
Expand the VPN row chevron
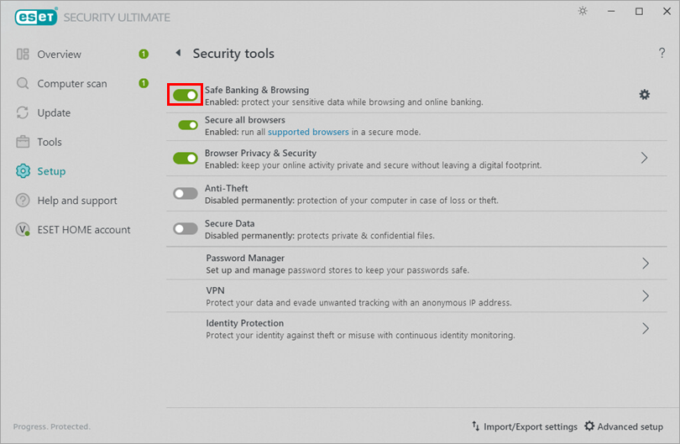pyautogui.click(x=646, y=295)
